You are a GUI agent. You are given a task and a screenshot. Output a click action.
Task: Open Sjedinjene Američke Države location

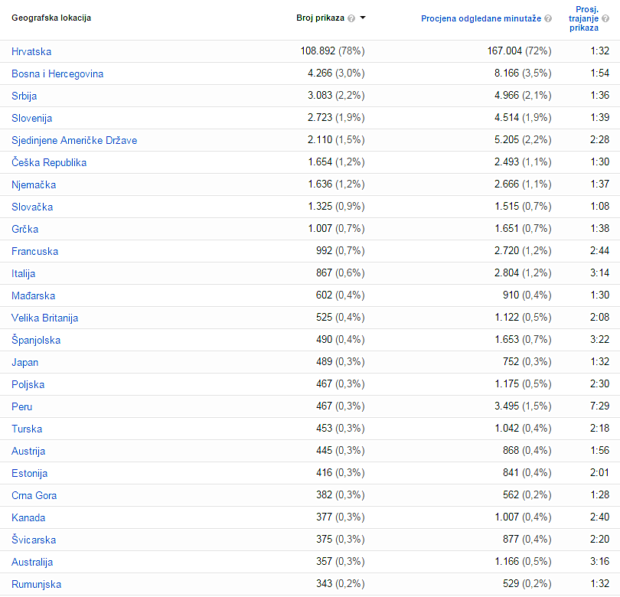(x=74, y=140)
